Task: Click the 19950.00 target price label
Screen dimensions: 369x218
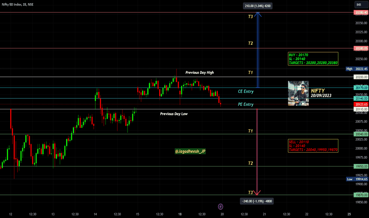Action: [361, 166]
